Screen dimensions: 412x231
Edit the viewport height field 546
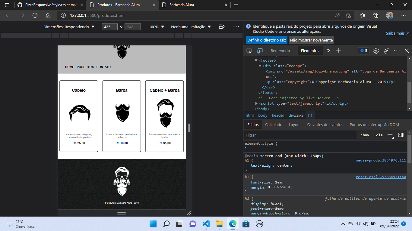[133, 27]
